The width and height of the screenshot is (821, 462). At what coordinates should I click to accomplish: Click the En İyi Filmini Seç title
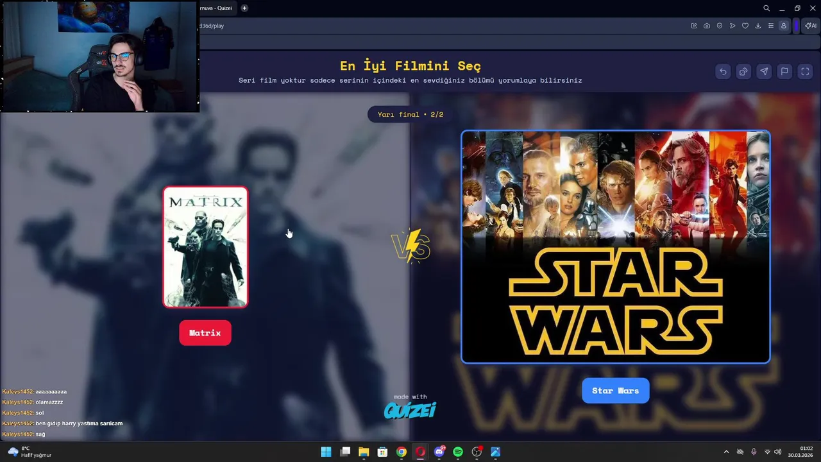pos(410,65)
